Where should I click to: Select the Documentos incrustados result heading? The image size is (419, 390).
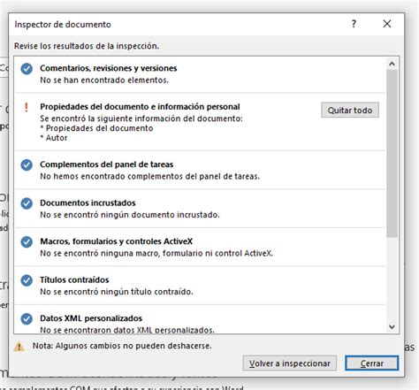click(88, 203)
